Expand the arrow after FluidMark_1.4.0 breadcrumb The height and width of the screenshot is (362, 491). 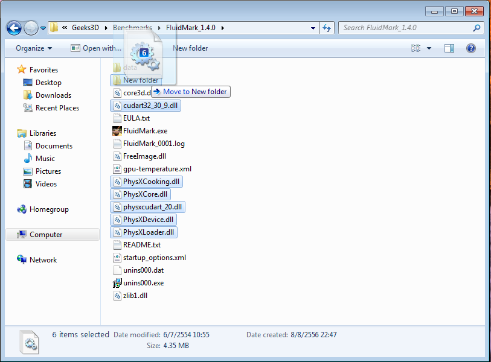(x=223, y=28)
